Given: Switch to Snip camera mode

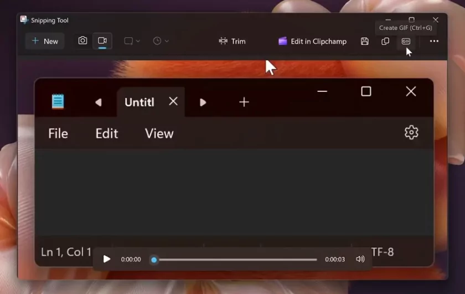Looking at the screenshot, I should [82, 40].
